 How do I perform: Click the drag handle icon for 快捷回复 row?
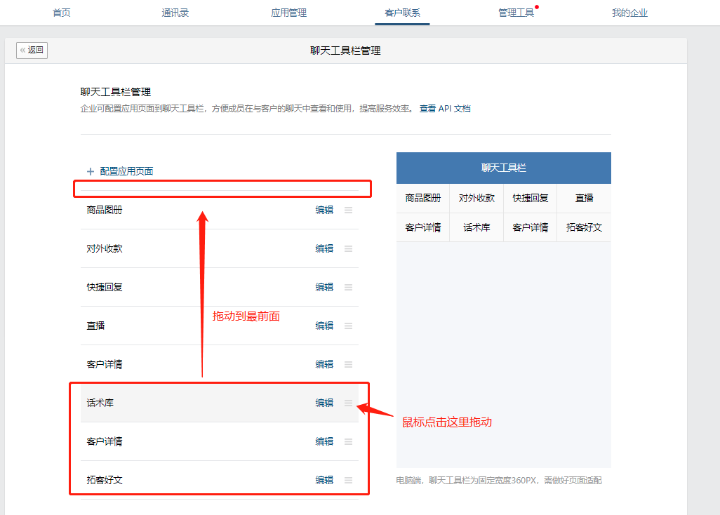[x=349, y=287]
